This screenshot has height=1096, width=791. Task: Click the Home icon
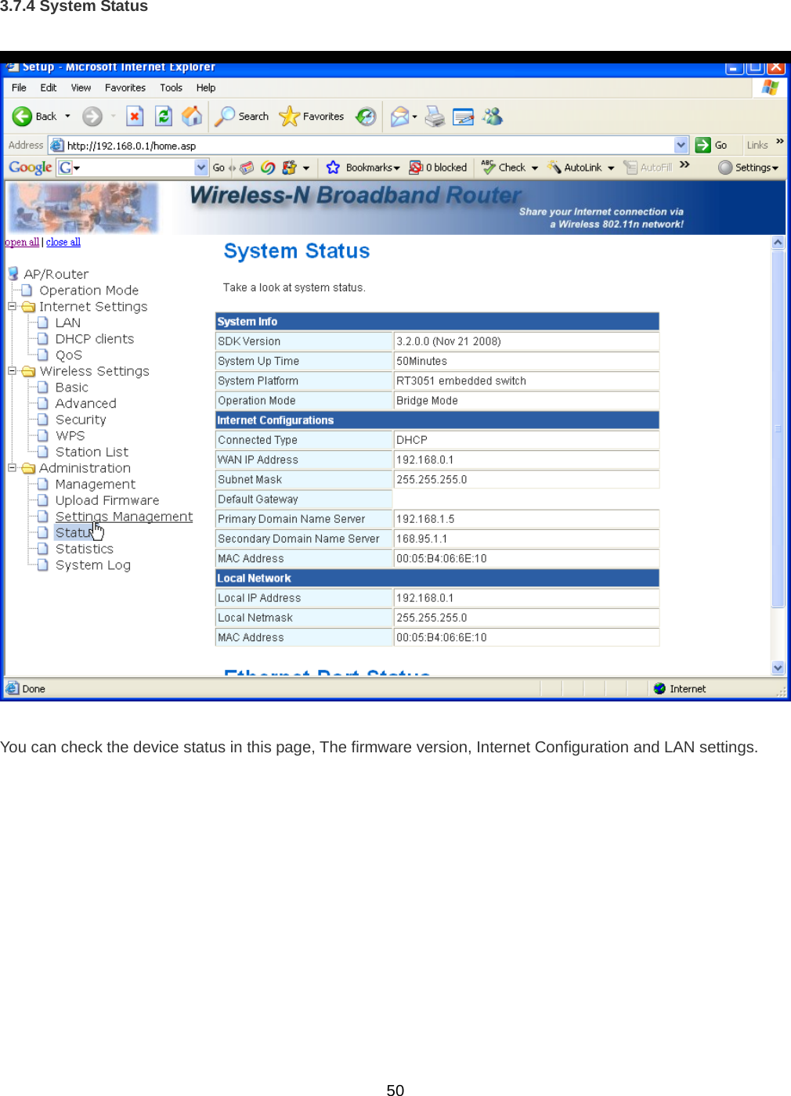point(192,116)
